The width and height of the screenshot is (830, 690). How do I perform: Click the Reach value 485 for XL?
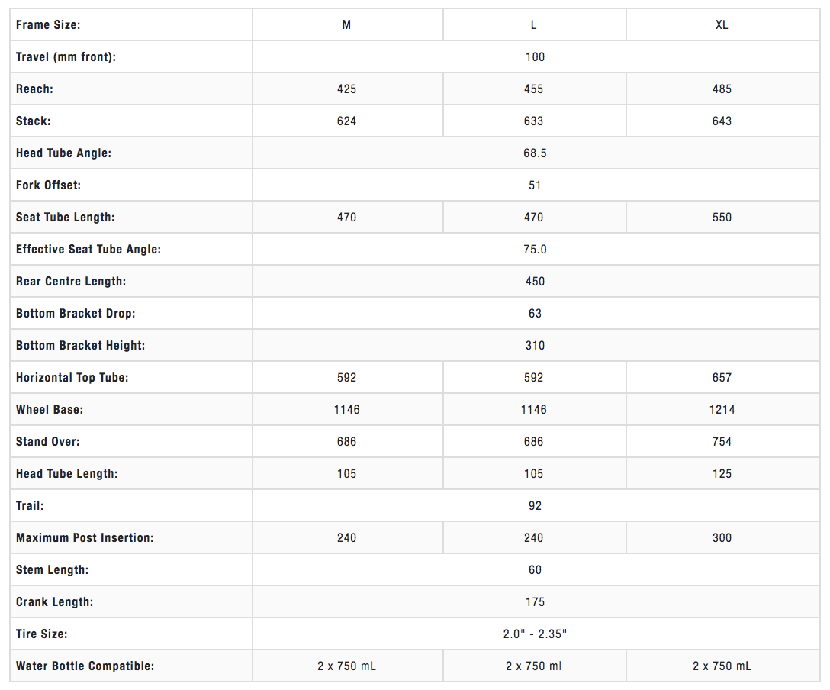[x=722, y=89]
